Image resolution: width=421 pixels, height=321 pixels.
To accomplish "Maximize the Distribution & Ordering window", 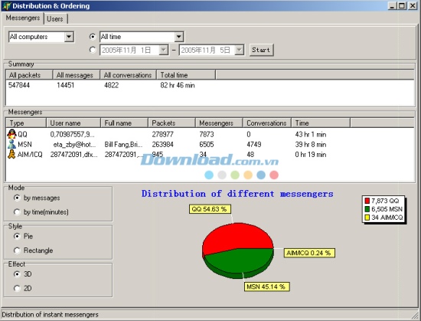I will point(402,5).
